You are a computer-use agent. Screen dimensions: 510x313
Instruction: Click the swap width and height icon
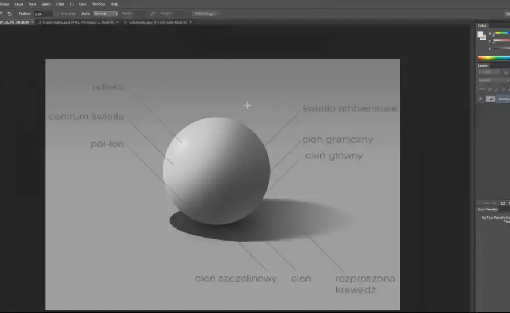153,14
